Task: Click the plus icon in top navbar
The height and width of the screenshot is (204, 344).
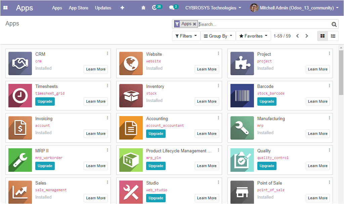Action: tap(122, 8)
